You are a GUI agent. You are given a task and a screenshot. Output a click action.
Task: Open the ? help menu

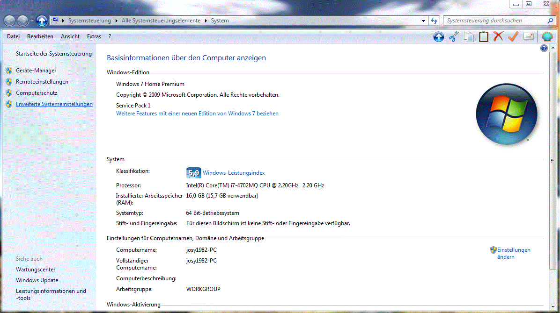[110, 36]
